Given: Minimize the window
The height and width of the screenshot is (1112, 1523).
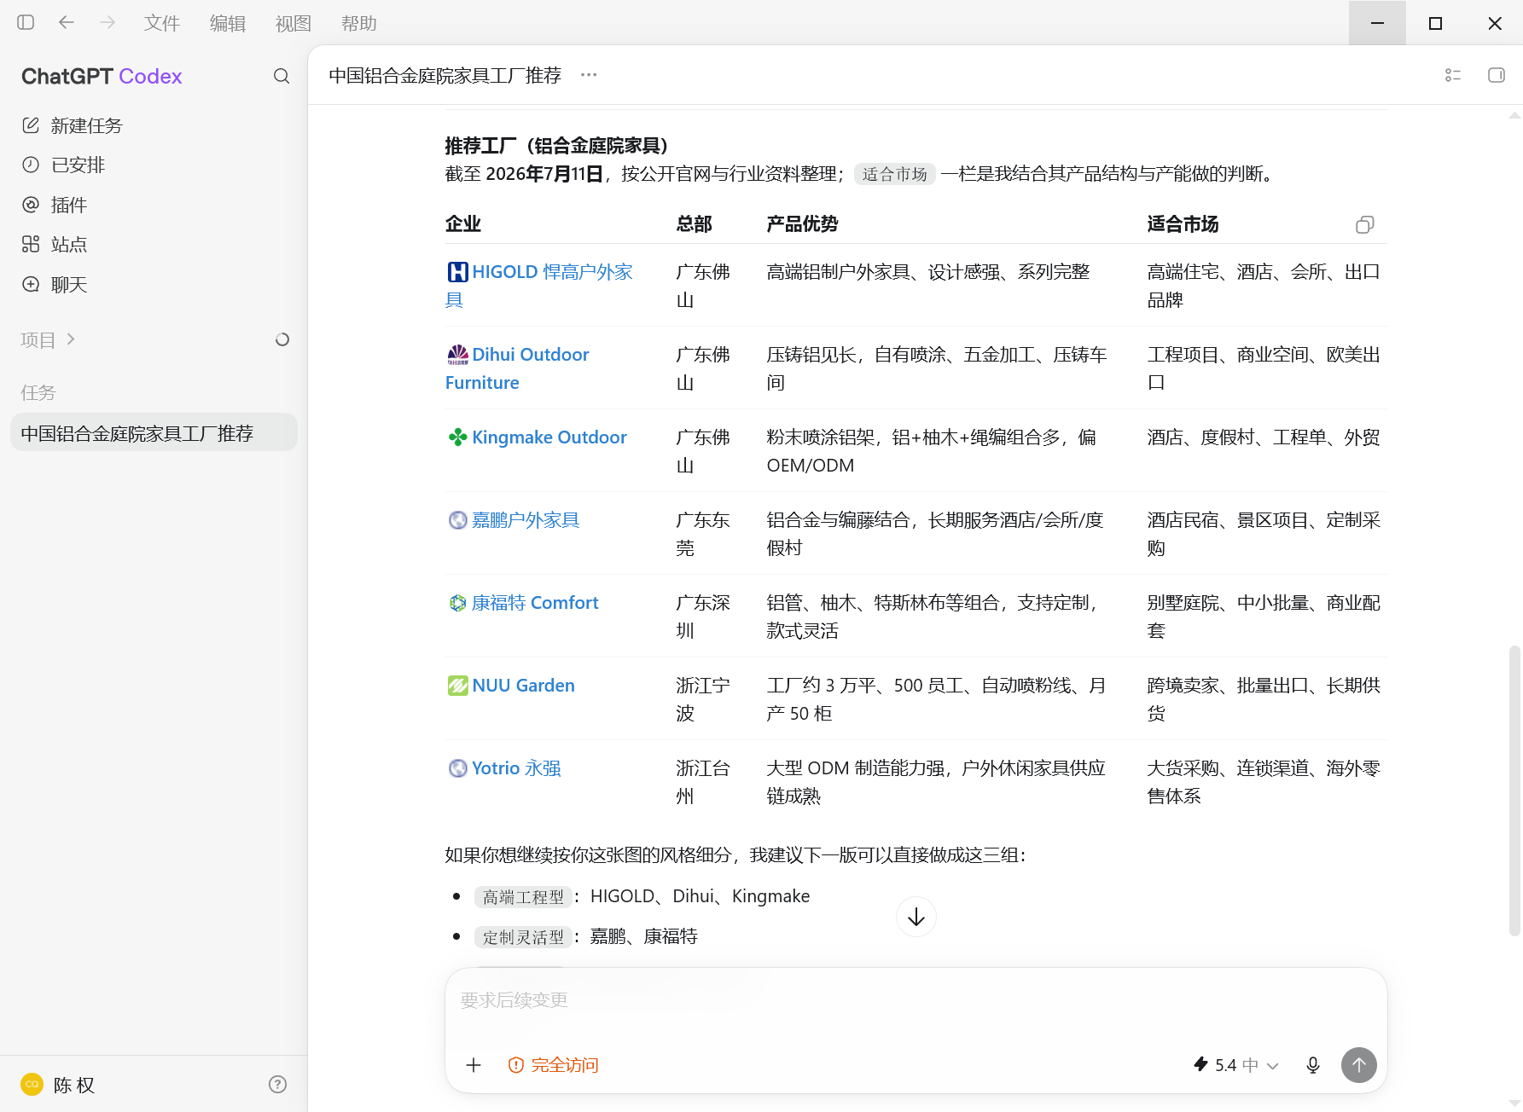Looking at the screenshot, I should 1377,23.
